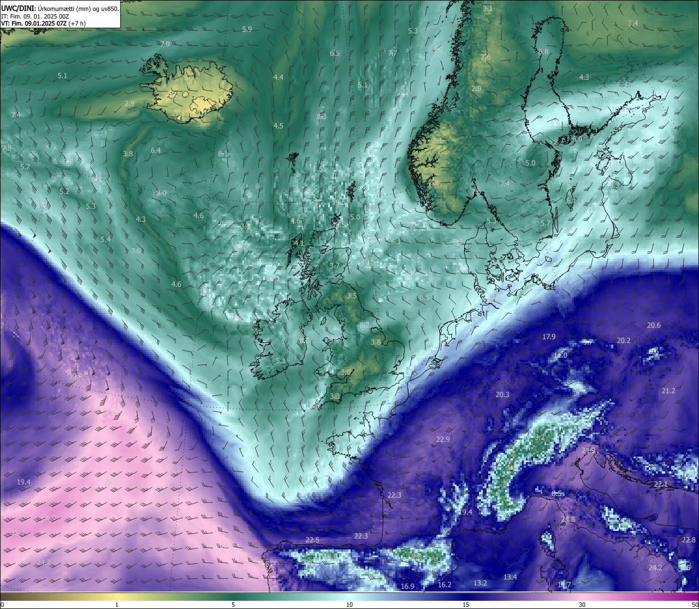The width and height of the screenshot is (699, 609).
Task: Select the color scale tick label "15"
Action: tap(466, 605)
